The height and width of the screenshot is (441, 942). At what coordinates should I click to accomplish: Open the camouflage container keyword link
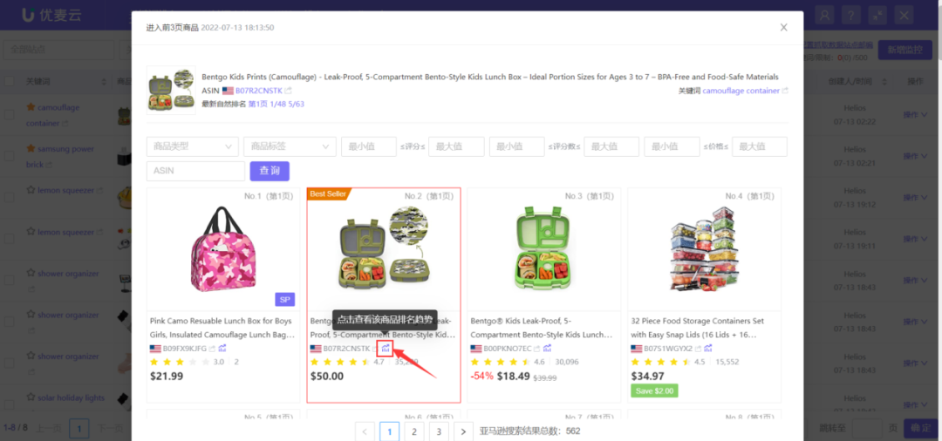pos(741,91)
